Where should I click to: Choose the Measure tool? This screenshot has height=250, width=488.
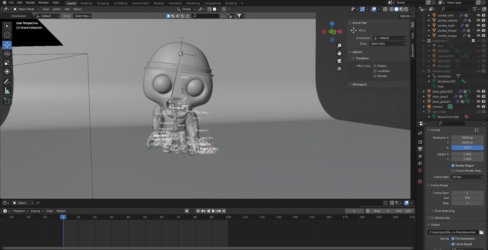7,91
